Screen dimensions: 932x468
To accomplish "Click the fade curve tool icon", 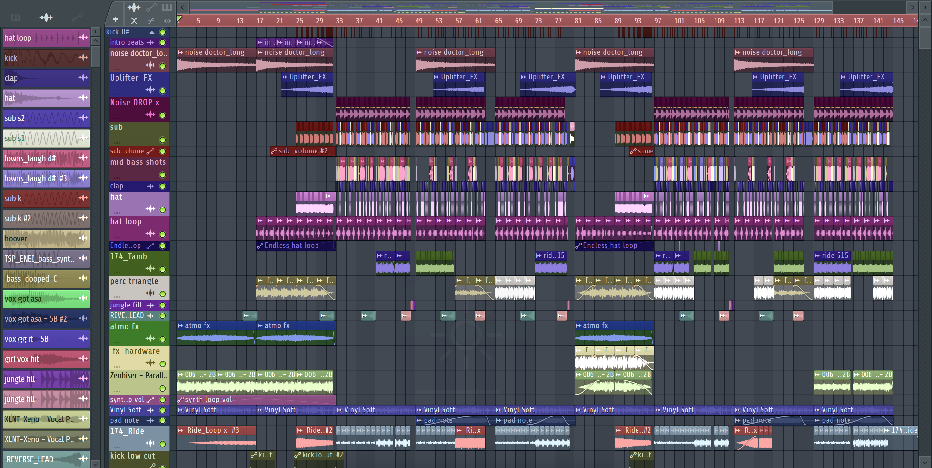I will [151, 21].
